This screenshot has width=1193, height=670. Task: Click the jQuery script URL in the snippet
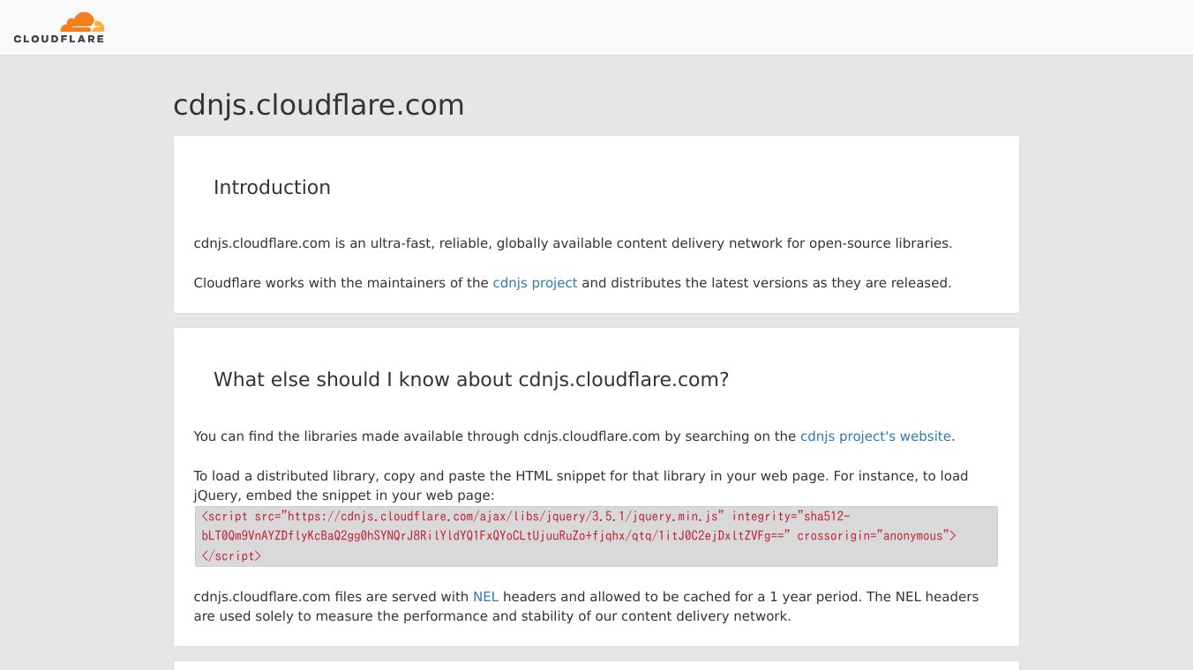coord(503,517)
